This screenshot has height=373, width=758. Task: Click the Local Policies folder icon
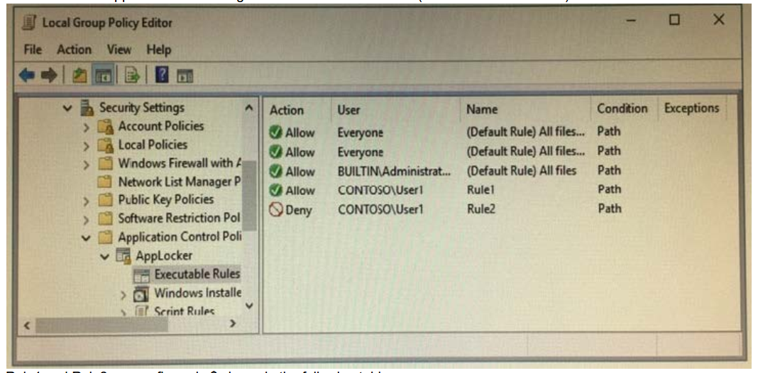pyautogui.click(x=105, y=145)
